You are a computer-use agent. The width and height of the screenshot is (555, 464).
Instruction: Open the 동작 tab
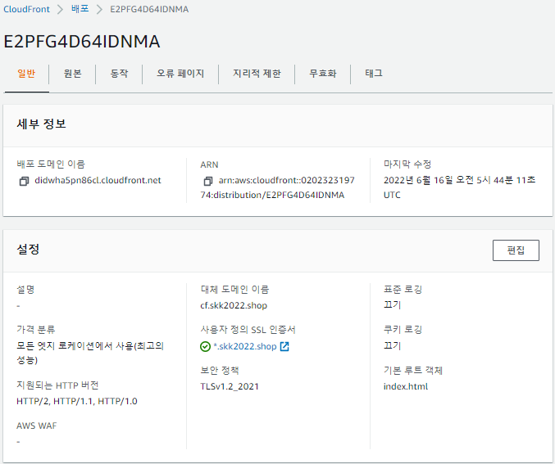click(x=120, y=74)
